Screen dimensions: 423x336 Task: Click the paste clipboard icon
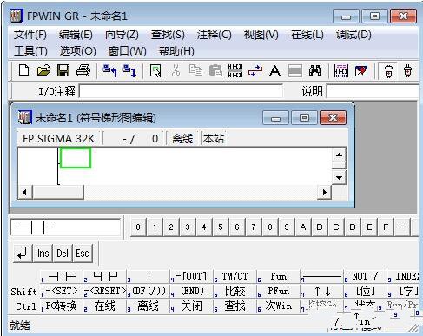pos(215,70)
